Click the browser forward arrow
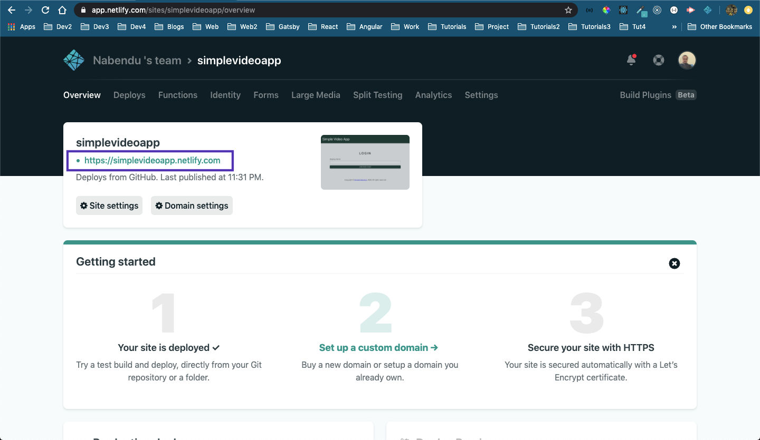Viewport: 760px width, 440px height. click(28, 10)
